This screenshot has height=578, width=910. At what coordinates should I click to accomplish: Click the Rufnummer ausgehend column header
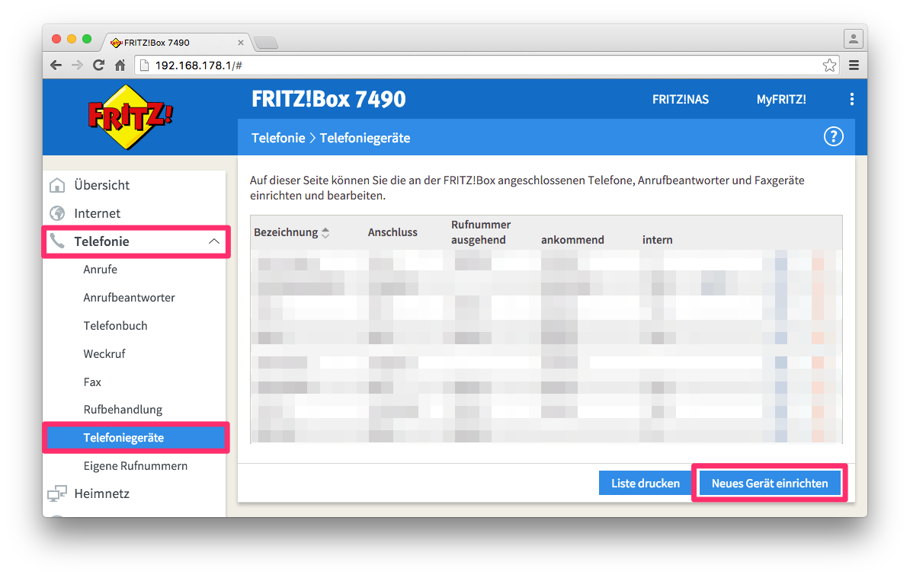point(481,232)
